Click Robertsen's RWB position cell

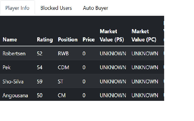pyautogui.click(x=63, y=54)
